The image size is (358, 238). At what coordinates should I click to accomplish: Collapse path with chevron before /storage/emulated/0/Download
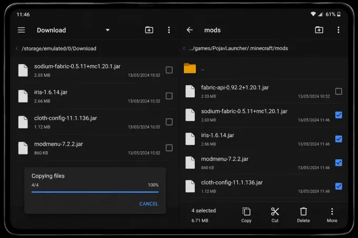click(x=17, y=48)
